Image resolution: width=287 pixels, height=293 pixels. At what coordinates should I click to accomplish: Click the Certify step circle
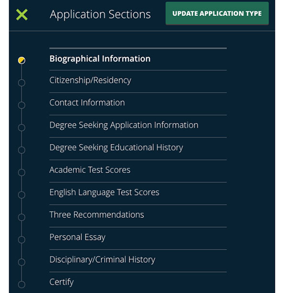[x=22, y=285]
